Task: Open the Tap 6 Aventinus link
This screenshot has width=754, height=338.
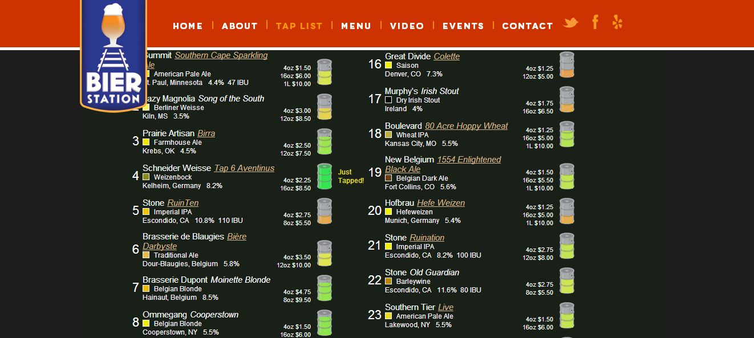Action: (244, 168)
